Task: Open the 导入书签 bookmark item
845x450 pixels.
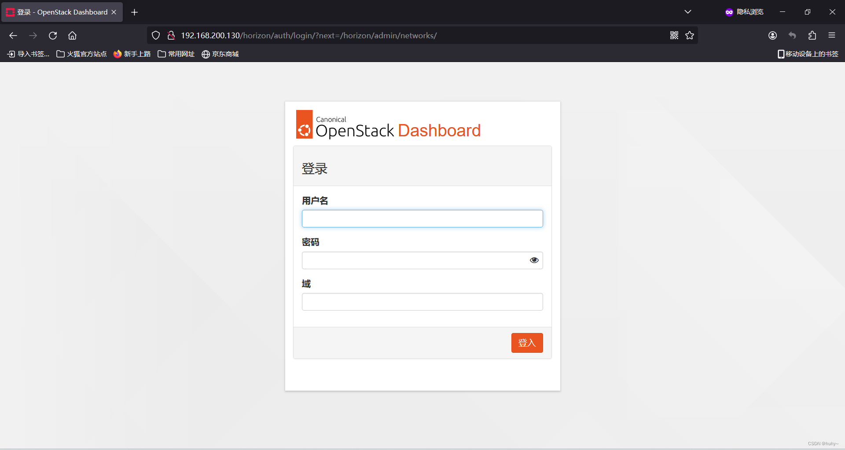Action: tap(28, 54)
